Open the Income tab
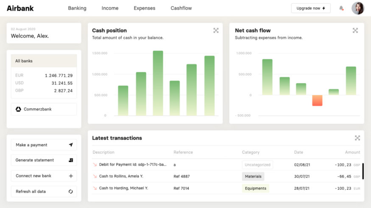The width and height of the screenshot is (371, 208). click(110, 8)
